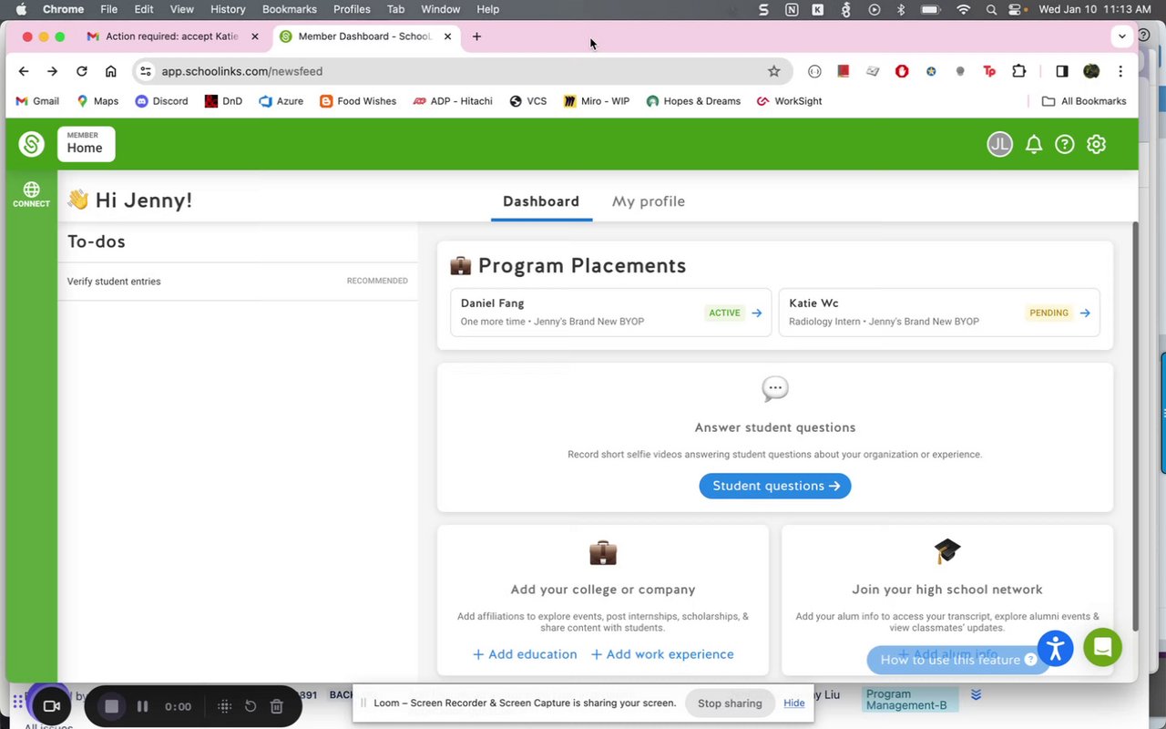The height and width of the screenshot is (729, 1166).
Task: Click the SchooLinks logo icon
Action: pos(32,144)
